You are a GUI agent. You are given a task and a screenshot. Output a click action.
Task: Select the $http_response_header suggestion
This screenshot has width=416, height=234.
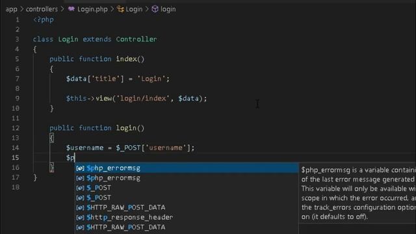point(187,217)
